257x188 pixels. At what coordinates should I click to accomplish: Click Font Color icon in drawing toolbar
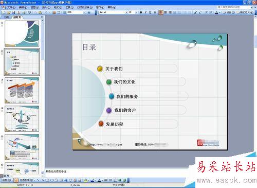pyautogui.click(x=99, y=180)
